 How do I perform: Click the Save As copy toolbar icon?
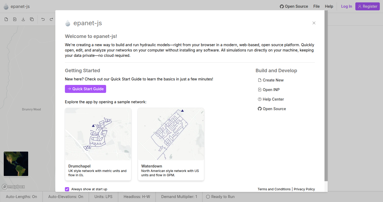click(32, 19)
